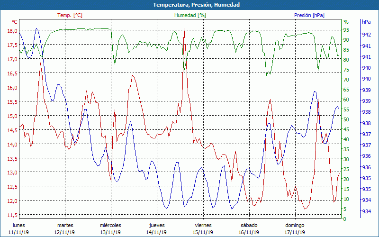Click the green 30 humidity axis value

coord(346,159)
